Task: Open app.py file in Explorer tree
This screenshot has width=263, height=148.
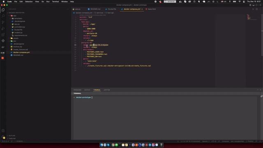Action: [17, 24]
